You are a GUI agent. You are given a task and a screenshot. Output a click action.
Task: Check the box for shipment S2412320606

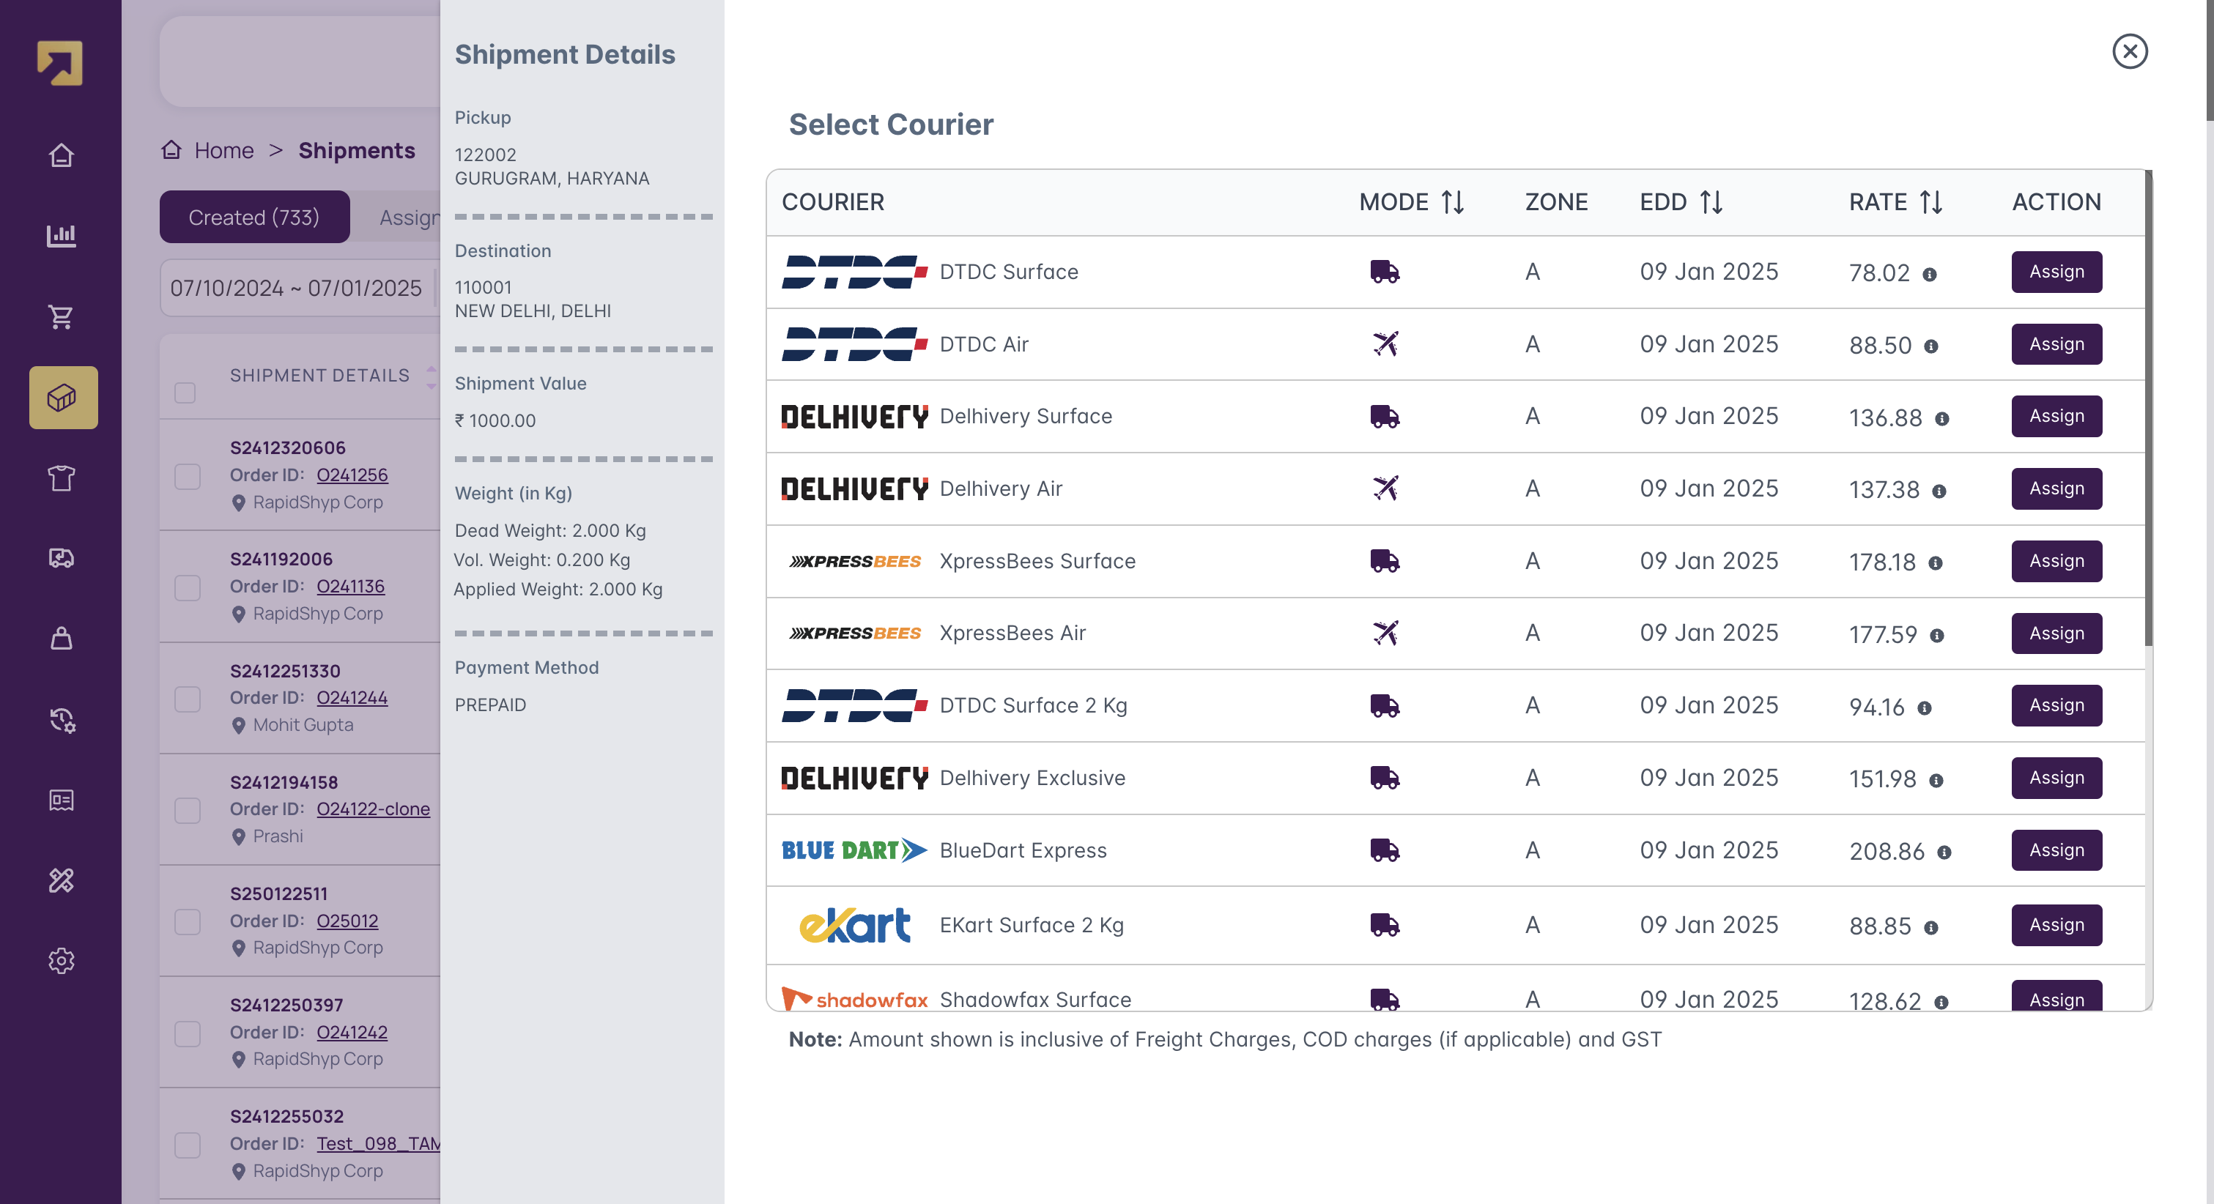188,476
